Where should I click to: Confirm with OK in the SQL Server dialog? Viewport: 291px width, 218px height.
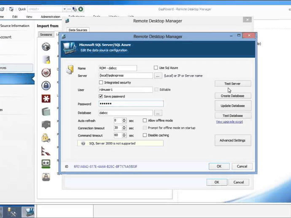(x=219, y=166)
